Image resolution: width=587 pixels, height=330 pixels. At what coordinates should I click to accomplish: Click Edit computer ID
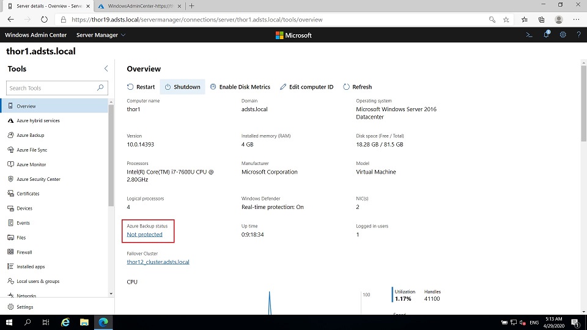tap(306, 87)
